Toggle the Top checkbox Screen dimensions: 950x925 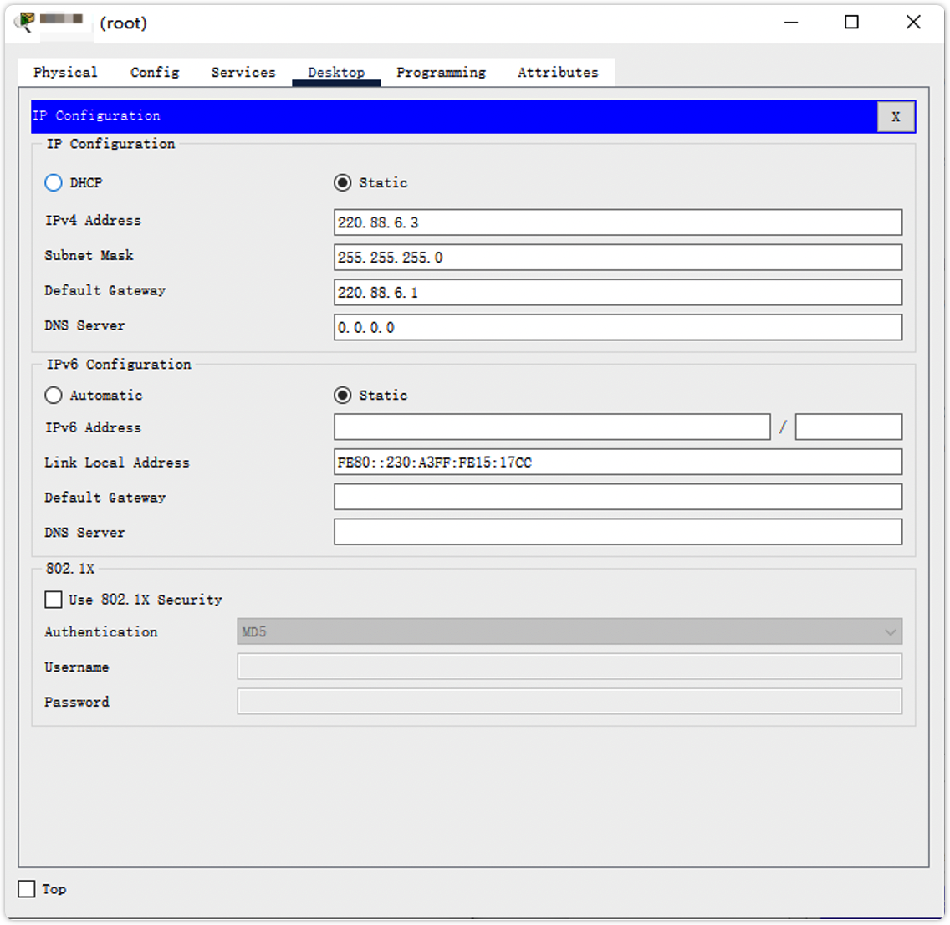coord(28,889)
